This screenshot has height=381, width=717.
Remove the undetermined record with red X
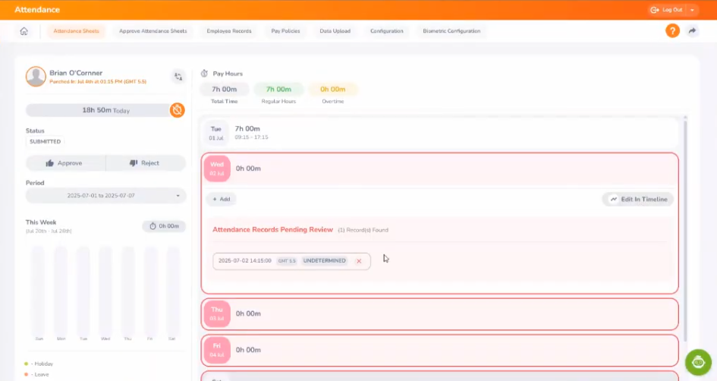point(359,261)
